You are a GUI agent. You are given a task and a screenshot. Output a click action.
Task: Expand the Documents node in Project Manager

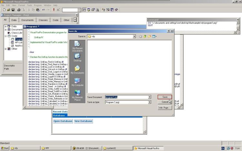(x=5, y=30)
